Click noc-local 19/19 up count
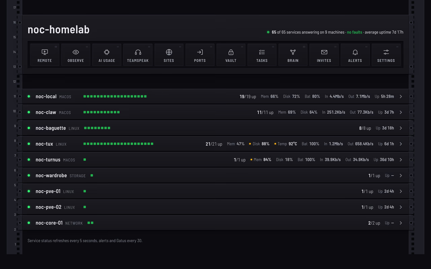431x269 pixels. point(248,97)
